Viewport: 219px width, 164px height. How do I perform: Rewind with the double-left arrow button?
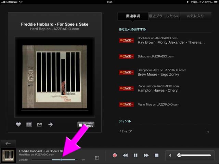coord(125,155)
